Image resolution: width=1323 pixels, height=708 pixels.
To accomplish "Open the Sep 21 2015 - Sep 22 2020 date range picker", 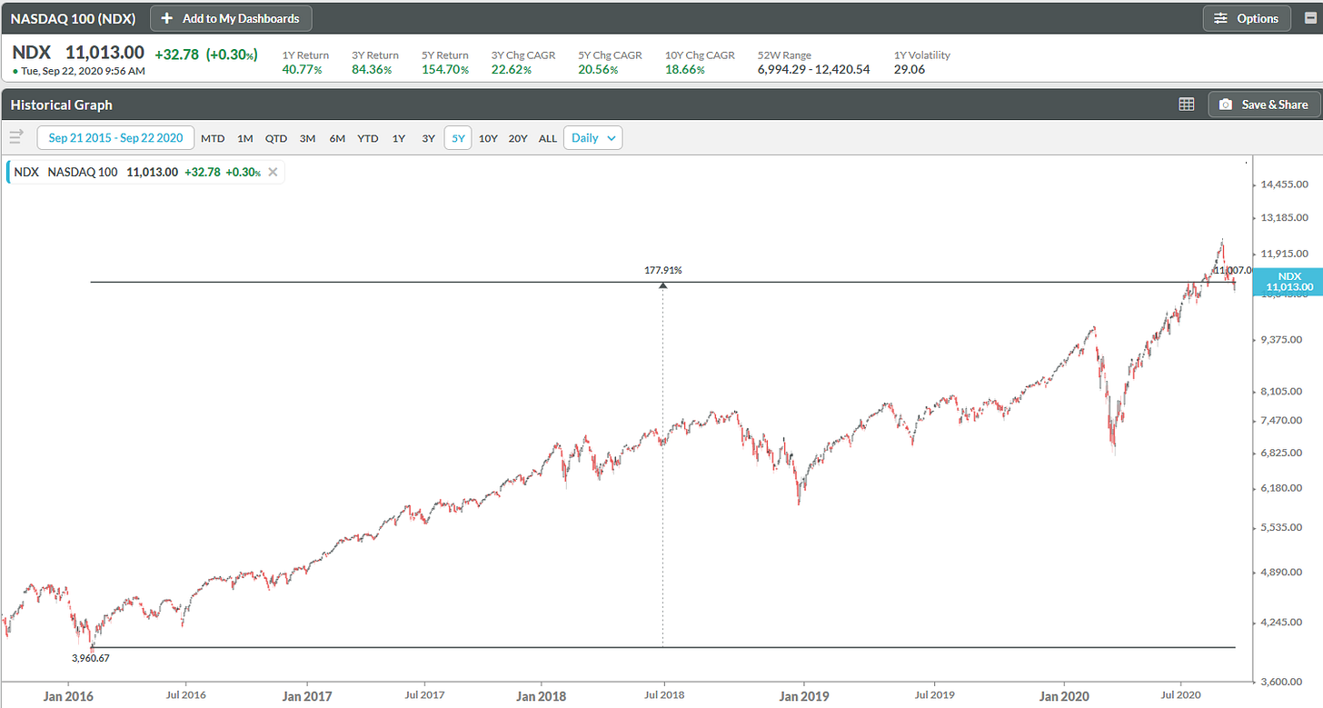I will click(115, 138).
